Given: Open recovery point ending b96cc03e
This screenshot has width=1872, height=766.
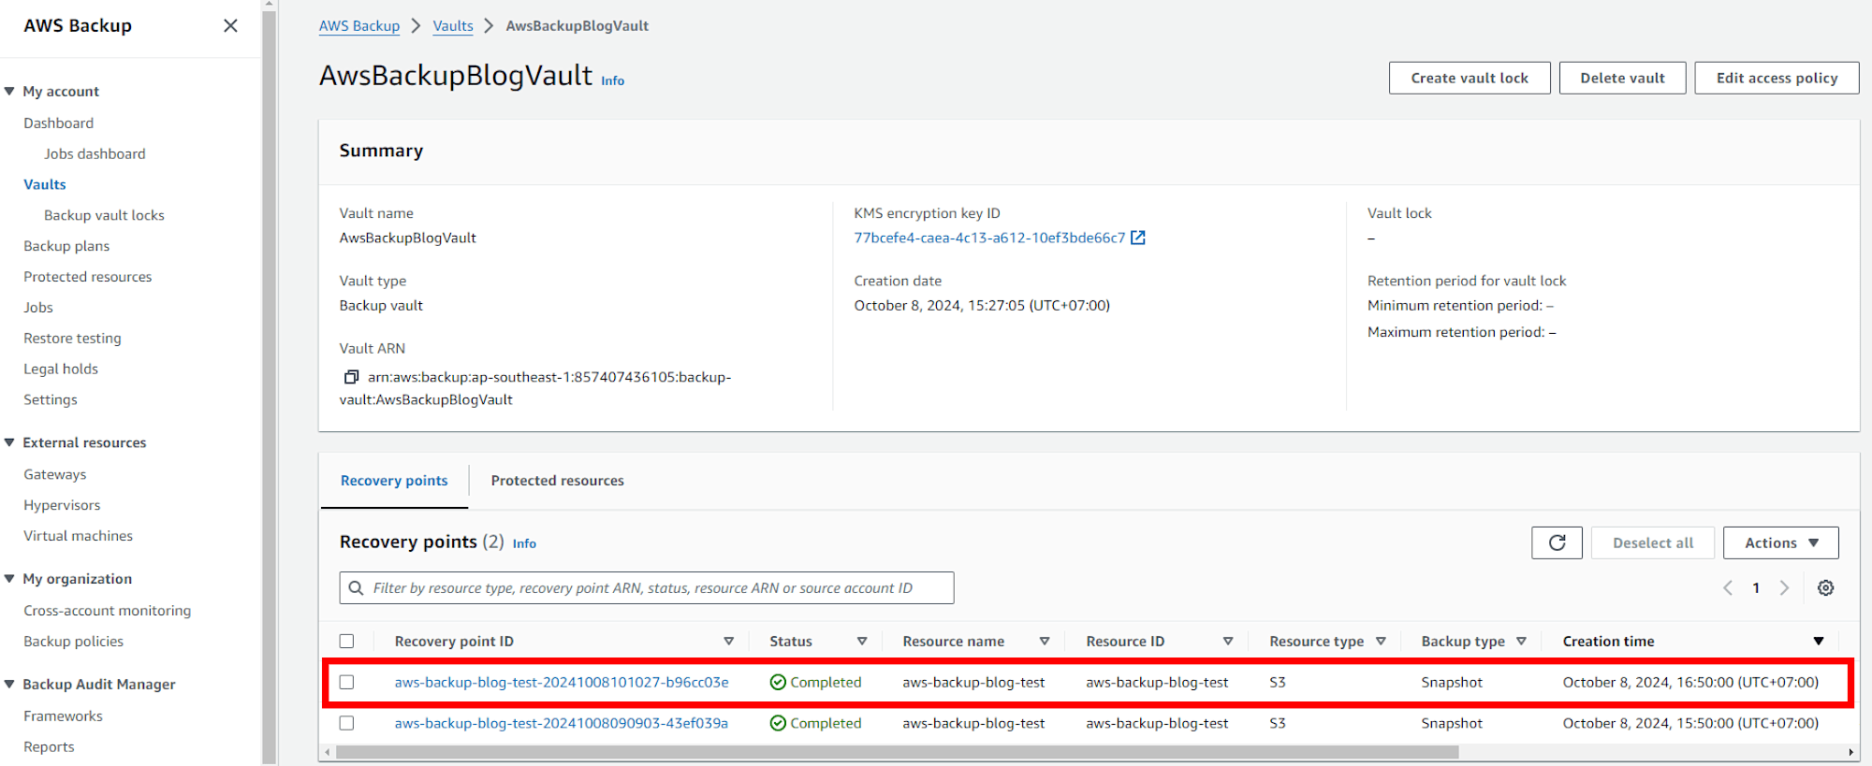Looking at the screenshot, I should 562,683.
